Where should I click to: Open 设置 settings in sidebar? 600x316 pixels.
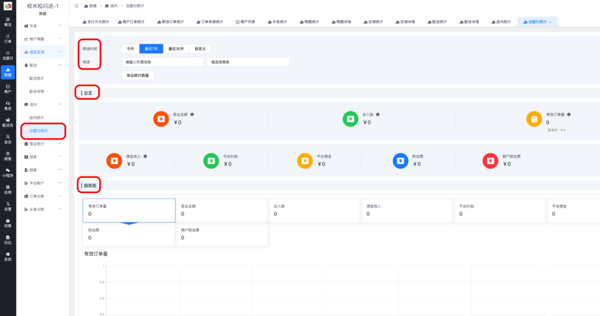(x=8, y=206)
